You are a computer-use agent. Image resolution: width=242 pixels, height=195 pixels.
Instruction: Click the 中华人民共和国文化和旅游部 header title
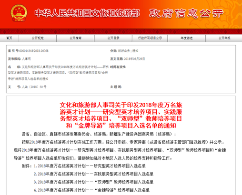(x=87, y=13)
